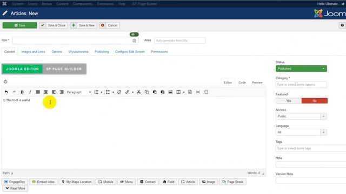346x194 pixels.
Task: Open the Language dropdown
Action: [301, 132]
